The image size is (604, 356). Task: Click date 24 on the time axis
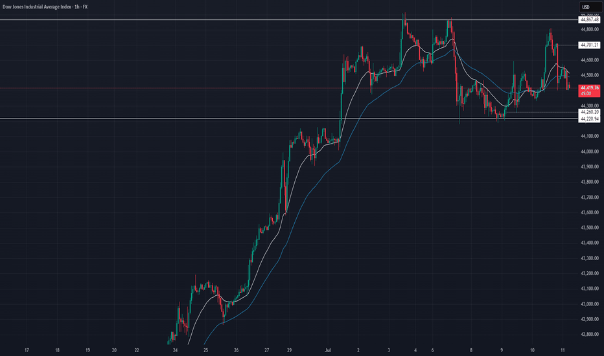[x=175, y=350]
